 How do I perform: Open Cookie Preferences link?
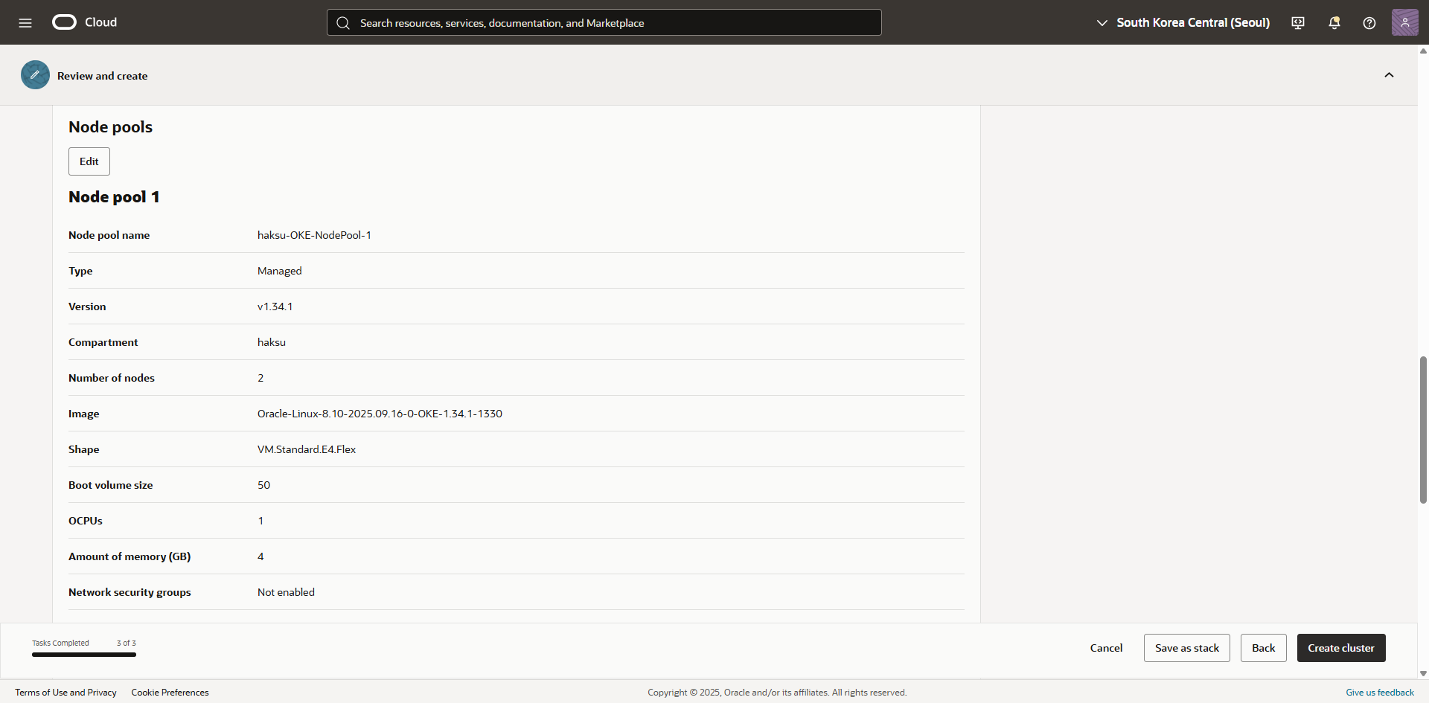170,693
